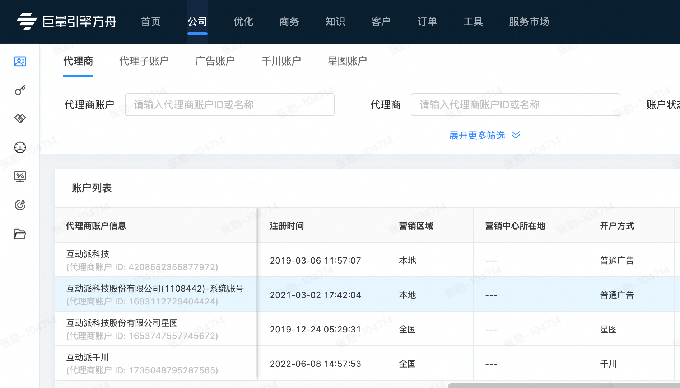Open the 服务市场 top menu
Image resolution: width=680 pixels, height=388 pixels.
(529, 22)
